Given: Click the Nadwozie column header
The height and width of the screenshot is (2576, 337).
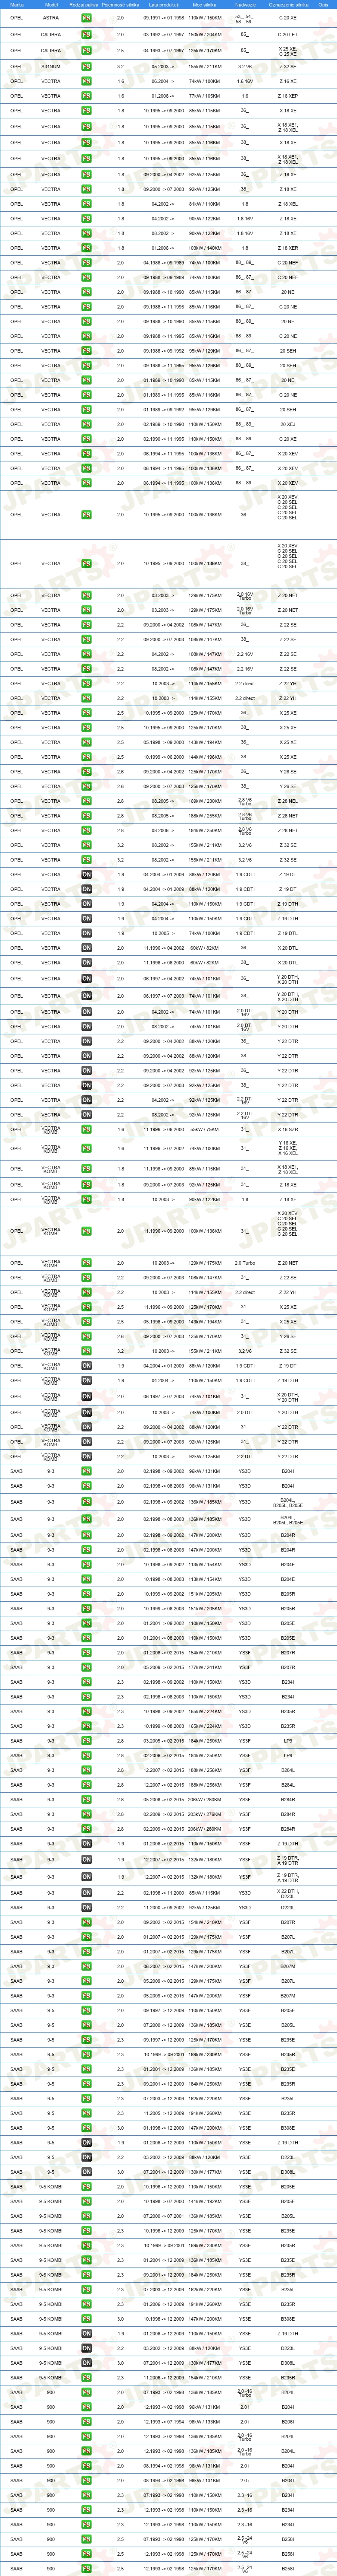Looking at the screenshot, I should (245, 5).
